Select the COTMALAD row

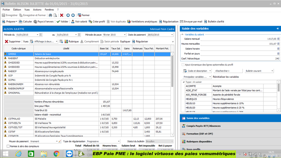coord(87,119)
